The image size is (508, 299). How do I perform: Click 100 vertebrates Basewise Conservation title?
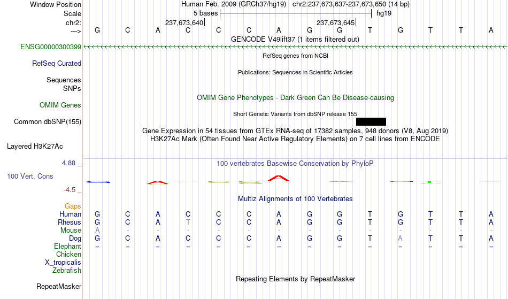(295, 163)
